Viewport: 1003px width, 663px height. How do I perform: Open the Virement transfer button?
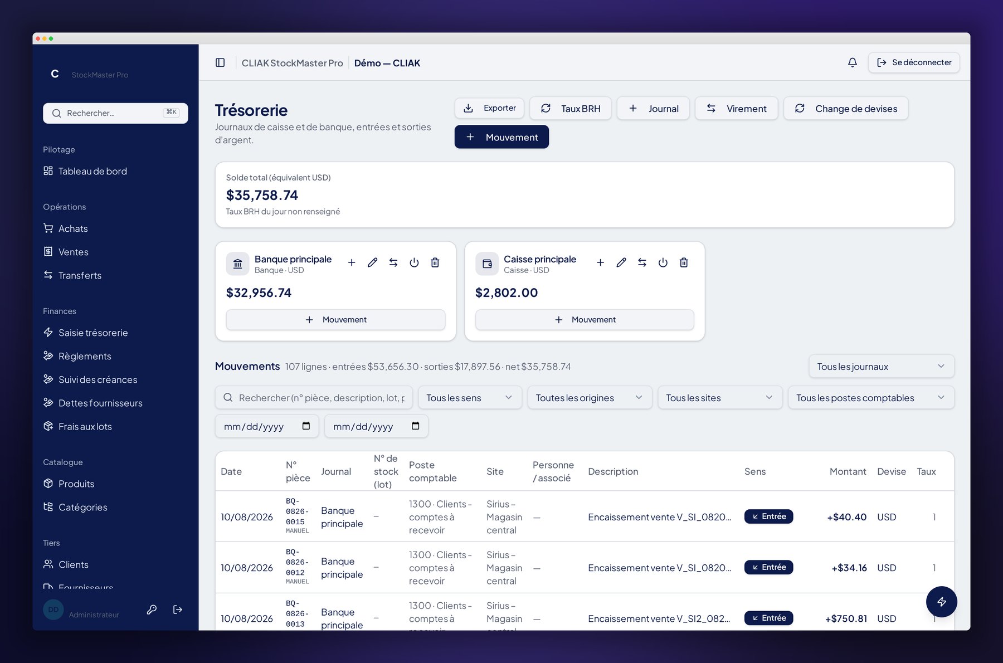point(736,108)
